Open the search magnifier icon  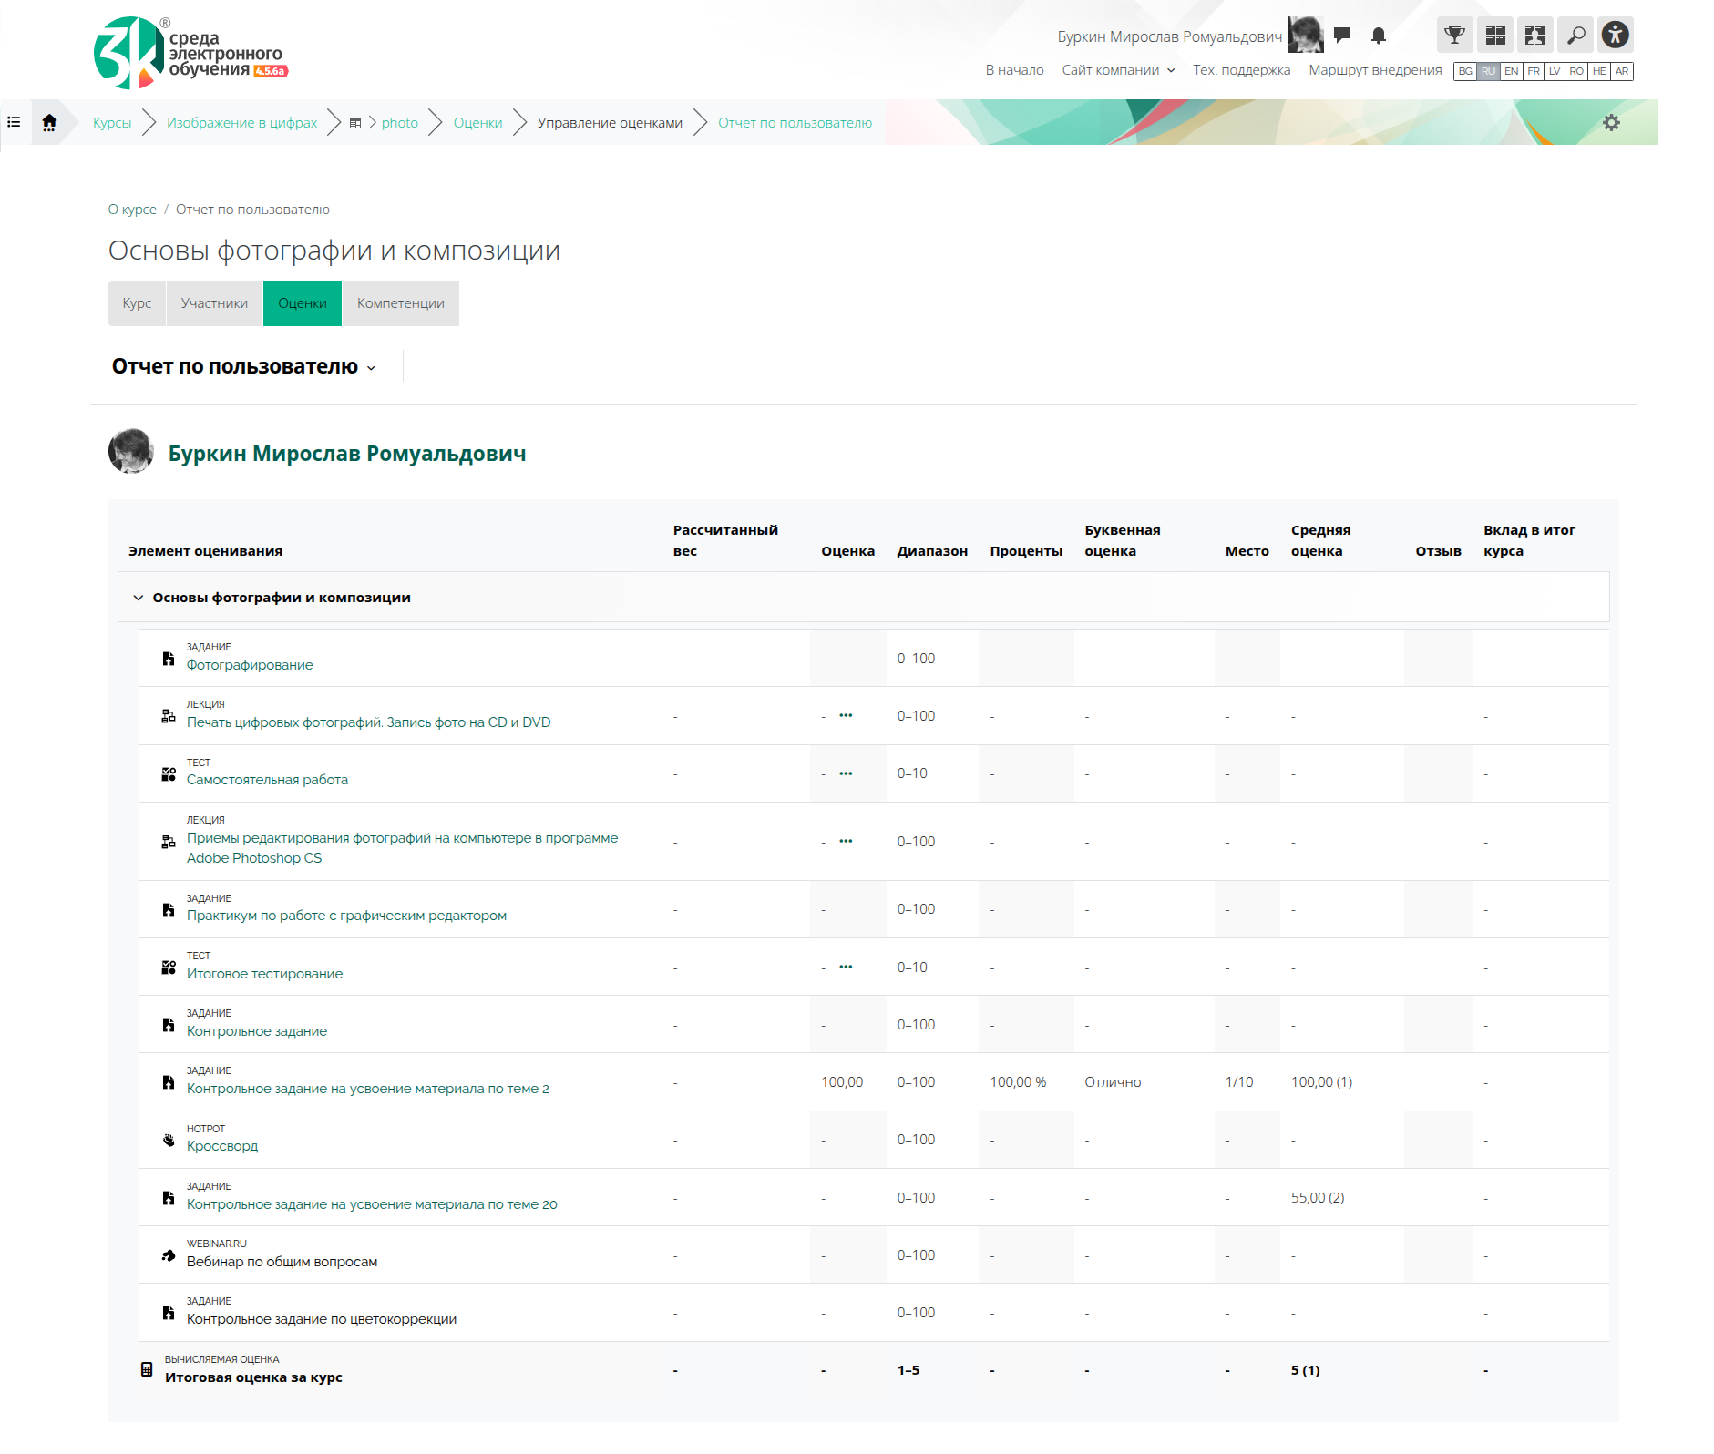click(1575, 36)
